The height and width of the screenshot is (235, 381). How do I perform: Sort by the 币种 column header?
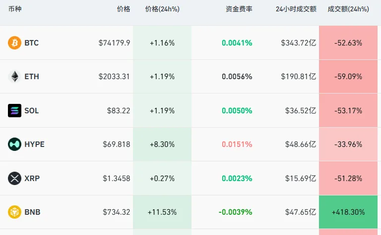tap(15, 9)
